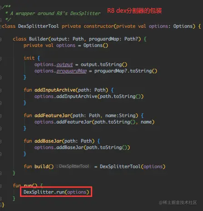203x211 pixels.
Task: Click the underlined output property
Action: (x=64, y=65)
